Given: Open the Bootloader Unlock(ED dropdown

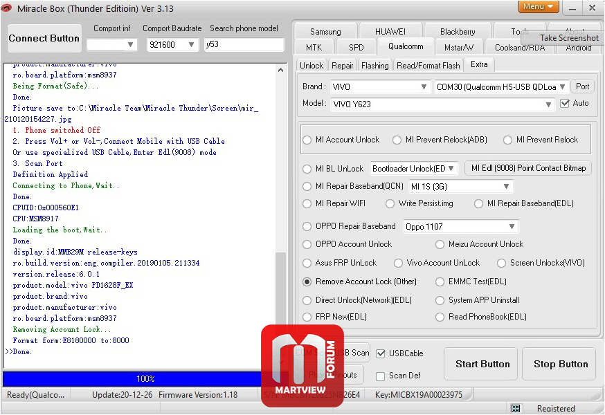Looking at the screenshot, I should pyautogui.click(x=414, y=169).
